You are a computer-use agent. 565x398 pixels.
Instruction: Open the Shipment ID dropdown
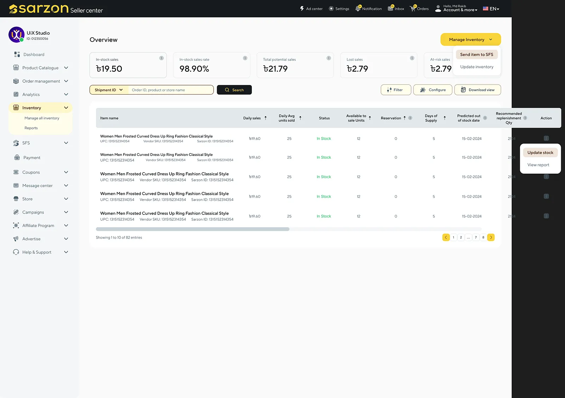[x=109, y=90]
